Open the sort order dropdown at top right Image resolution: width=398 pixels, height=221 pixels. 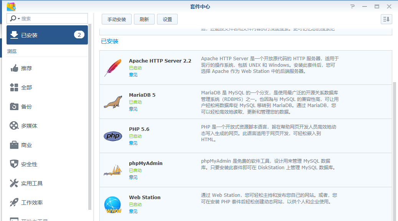click(x=386, y=19)
